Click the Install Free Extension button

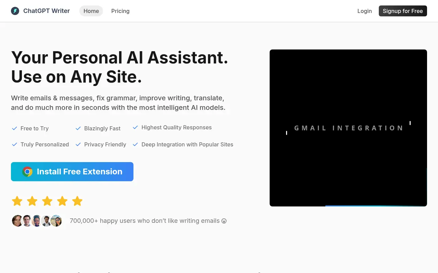[x=72, y=172]
